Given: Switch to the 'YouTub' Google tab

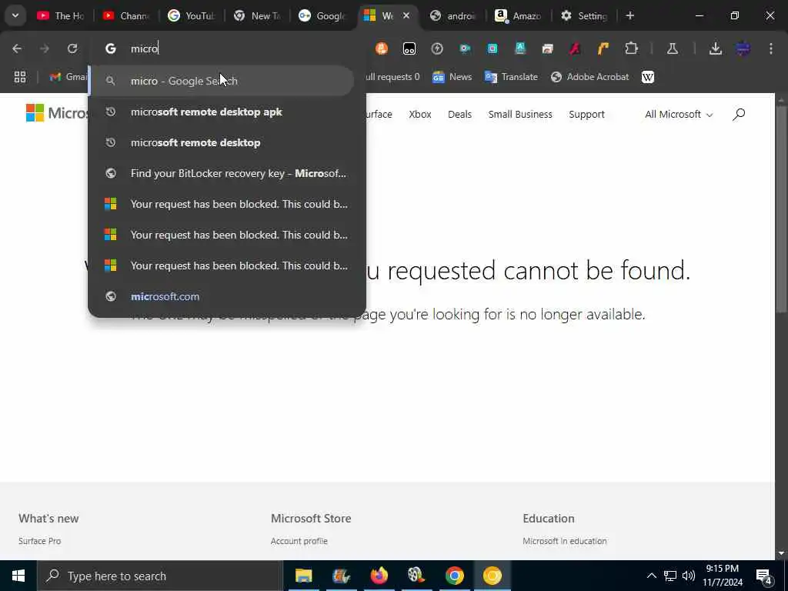Looking at the screenshot, I should point(191,15).
